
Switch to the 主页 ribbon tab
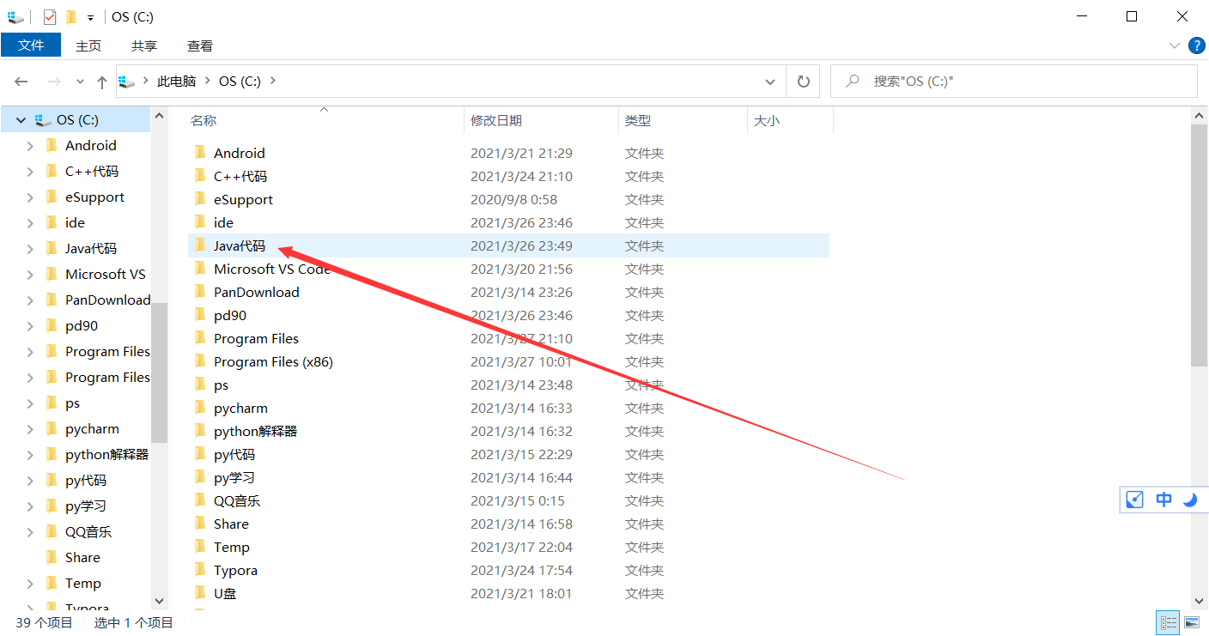tap(88, 45)
